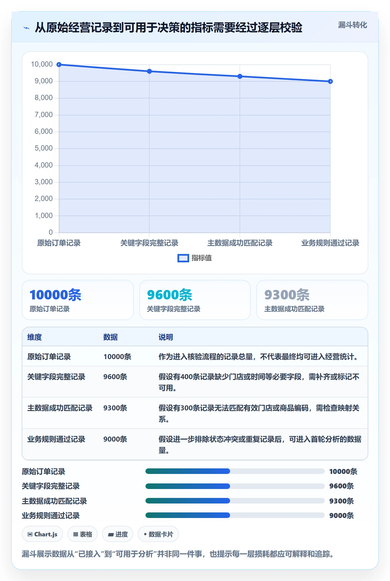Click the footer note starting 漏斗展示数据
This screenshot has width=390, height=581.
[178, 554]
